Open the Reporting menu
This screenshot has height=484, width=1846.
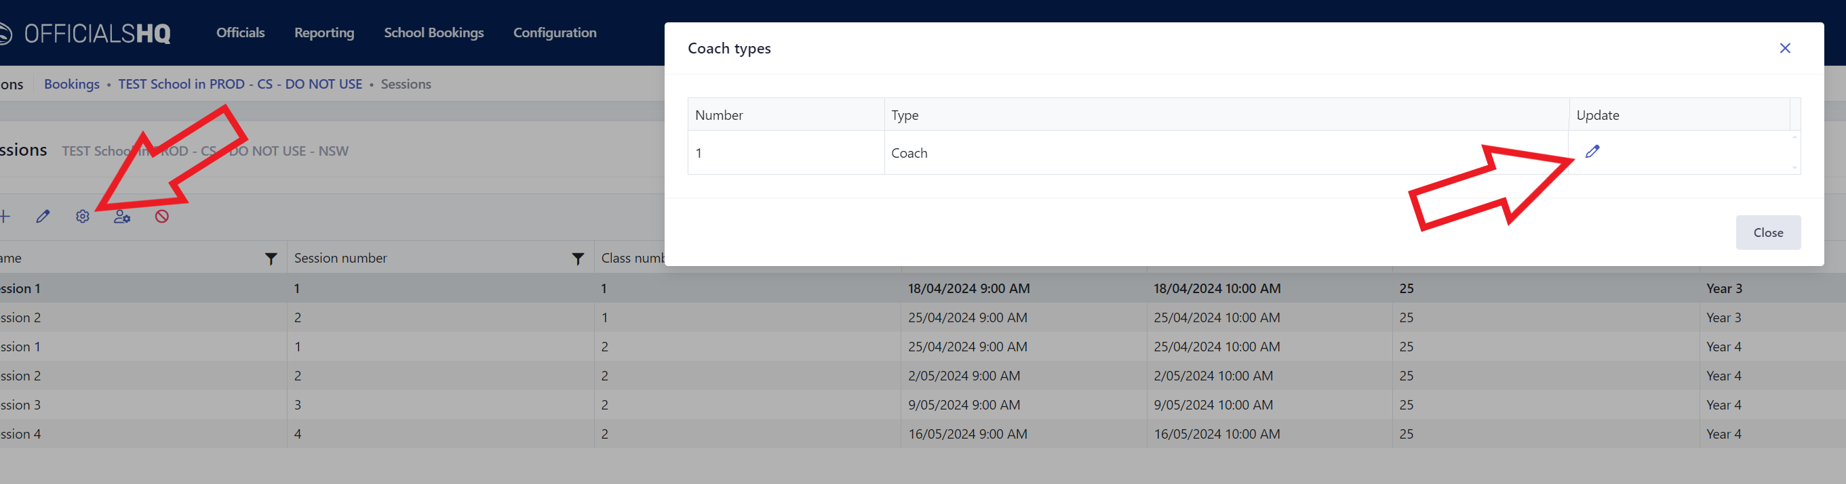pyautogui.click(x=324, y=33)
